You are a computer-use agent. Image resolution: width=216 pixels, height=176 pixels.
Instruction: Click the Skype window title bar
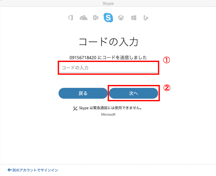pyautogui.click(x=108, y=3)
